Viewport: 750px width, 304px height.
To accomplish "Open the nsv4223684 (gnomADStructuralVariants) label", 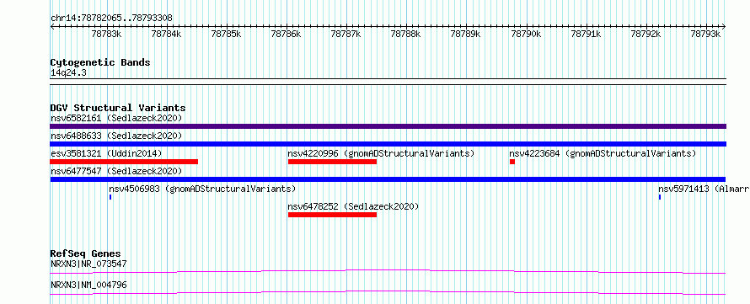I will click(603, 153).
